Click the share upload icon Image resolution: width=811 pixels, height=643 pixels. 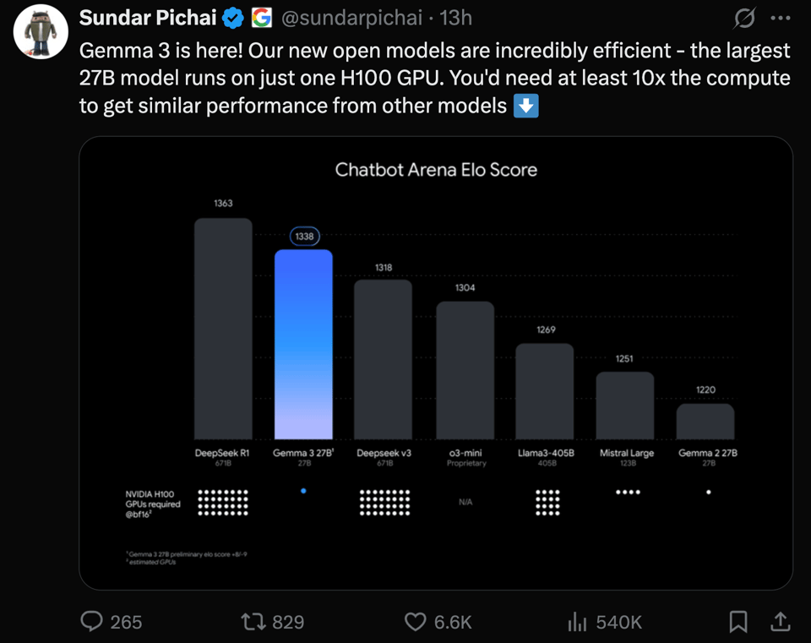[x=781, y=622]
